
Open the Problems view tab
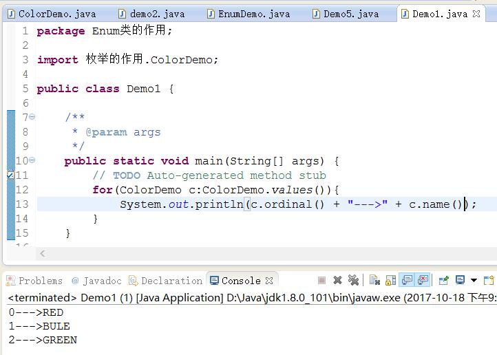coord(35,281)
